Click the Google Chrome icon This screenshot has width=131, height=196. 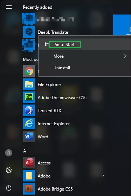tap(29, 71)
